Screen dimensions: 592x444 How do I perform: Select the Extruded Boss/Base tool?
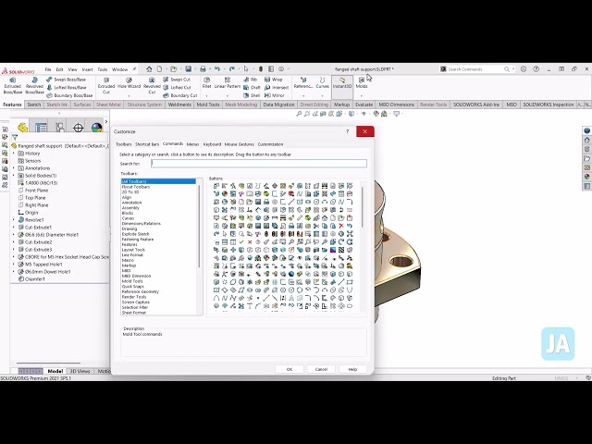tap(12, 86)
